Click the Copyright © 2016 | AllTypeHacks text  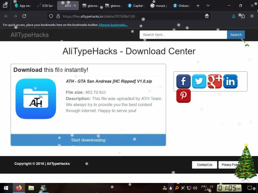[x=42, y=164]
